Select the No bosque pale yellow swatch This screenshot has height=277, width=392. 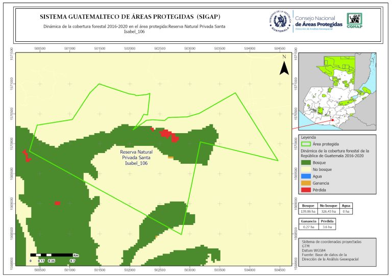(x=306, y=169)
